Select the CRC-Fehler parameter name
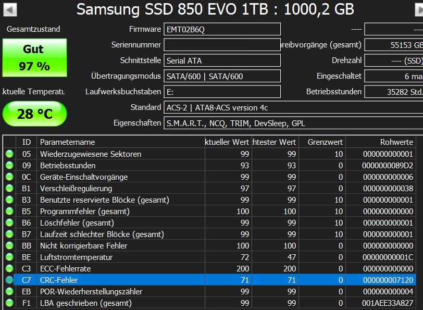The width and height of the screenshot is (423, 310). (x=59, y=280)
